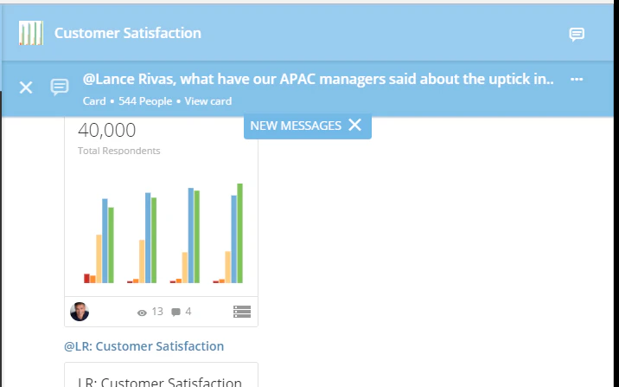Image resolution: width=619 pixels, height=387 pixels.
Task: Click the bar chart in the respondents card
Action: click(x=163, y=233)
